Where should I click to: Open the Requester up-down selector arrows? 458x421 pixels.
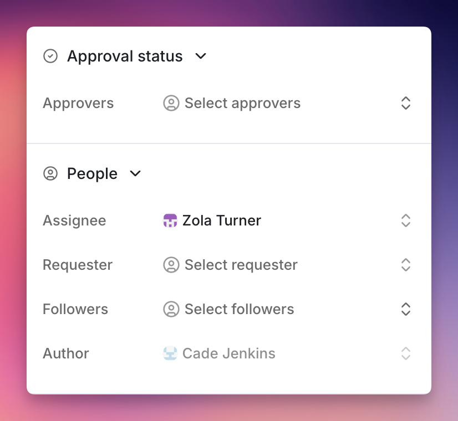click(406, 265)
